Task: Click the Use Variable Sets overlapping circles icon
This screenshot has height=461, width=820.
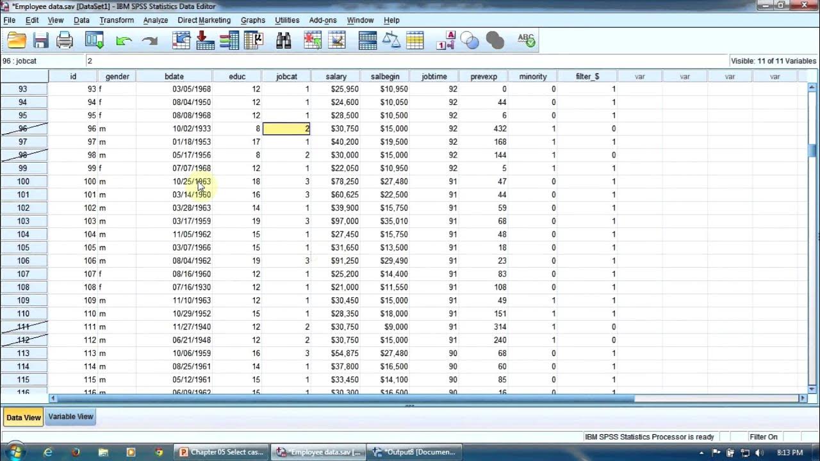Action: [470, 42]
